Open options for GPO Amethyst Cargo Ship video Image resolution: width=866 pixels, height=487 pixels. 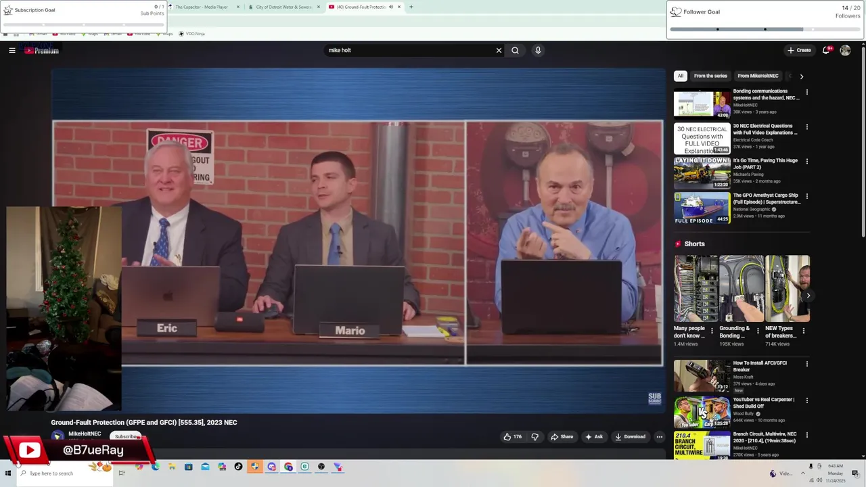[806, 196]
